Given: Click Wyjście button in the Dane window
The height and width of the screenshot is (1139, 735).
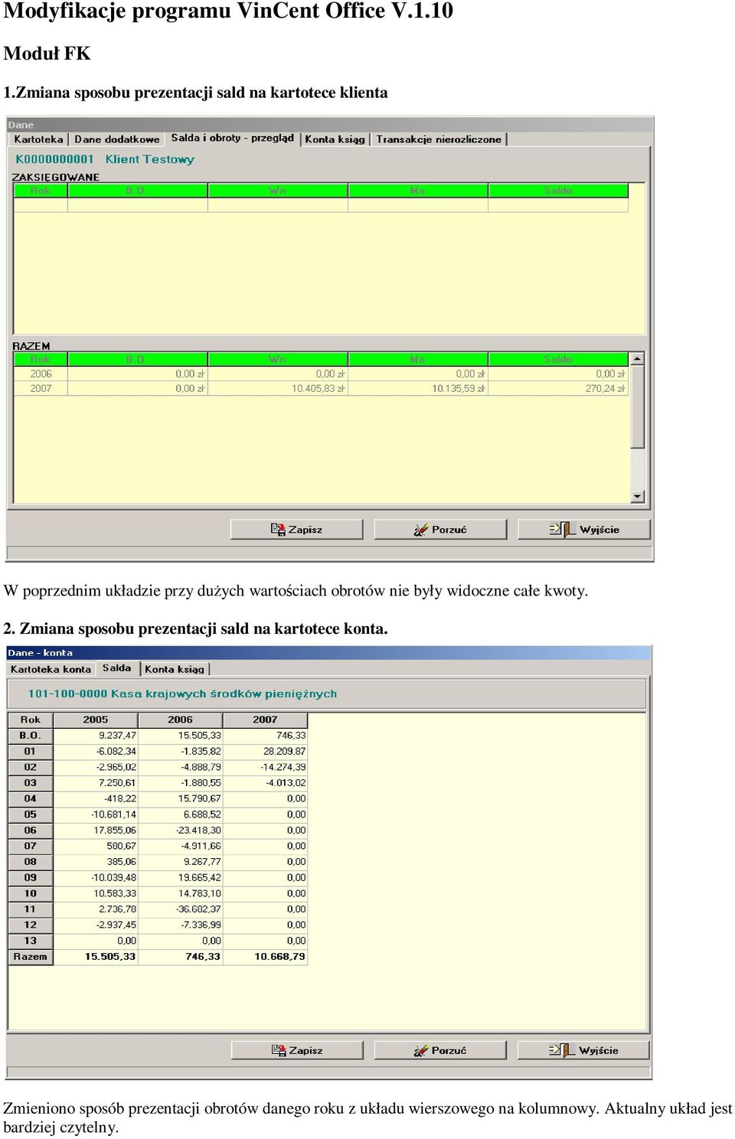Looking at the screenshot, I should 584,530.
